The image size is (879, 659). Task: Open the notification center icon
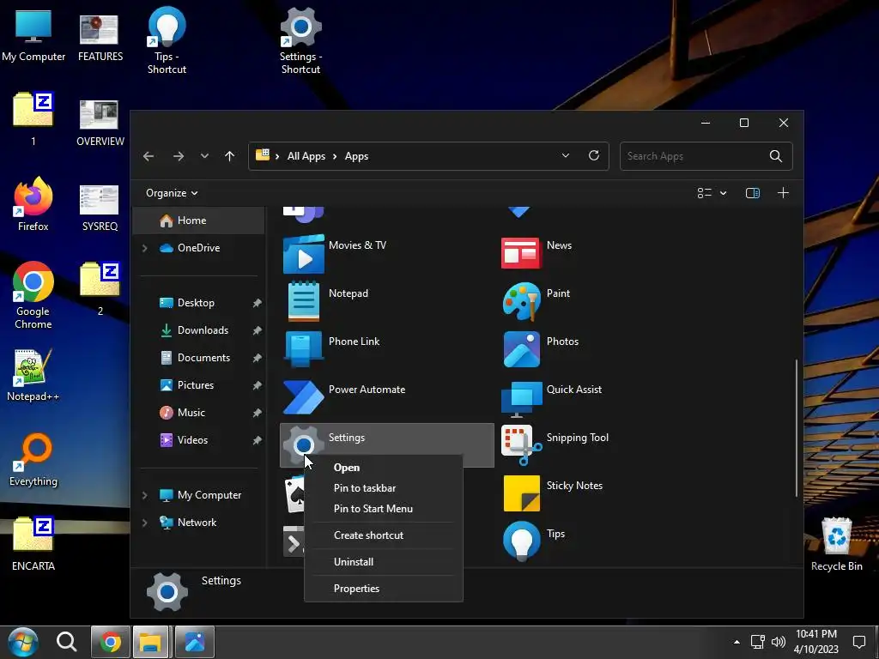click(858, 642)
